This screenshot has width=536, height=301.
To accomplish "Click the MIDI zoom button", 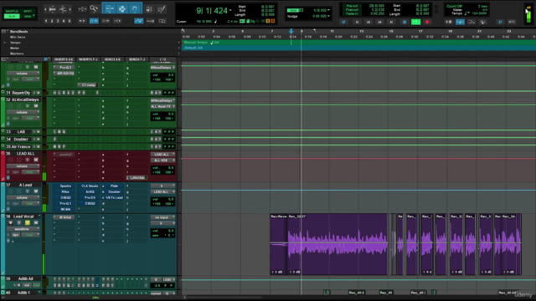I will (x=63, y=9).
